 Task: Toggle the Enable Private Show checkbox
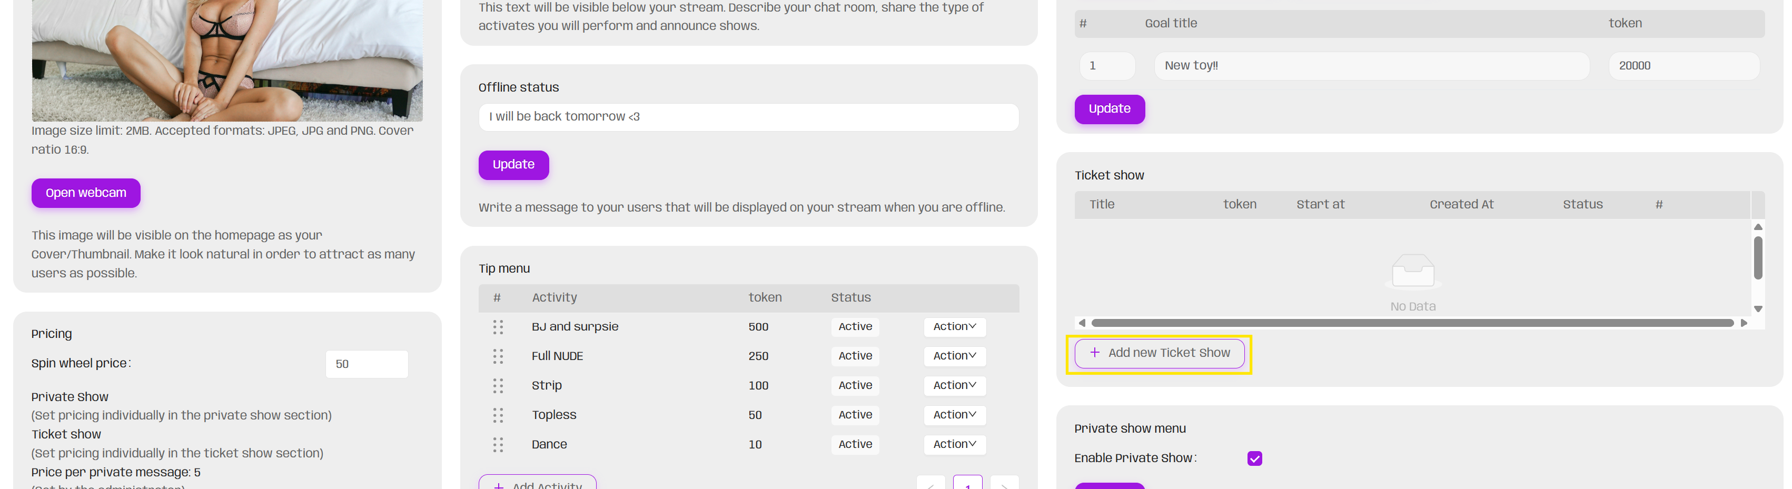pyautogui.click(x=1254, y=458)
